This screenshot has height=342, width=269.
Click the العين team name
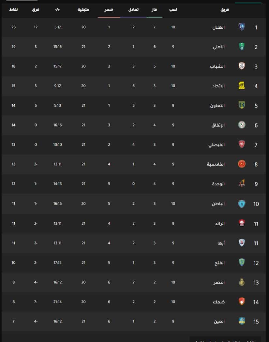point(219,321)
